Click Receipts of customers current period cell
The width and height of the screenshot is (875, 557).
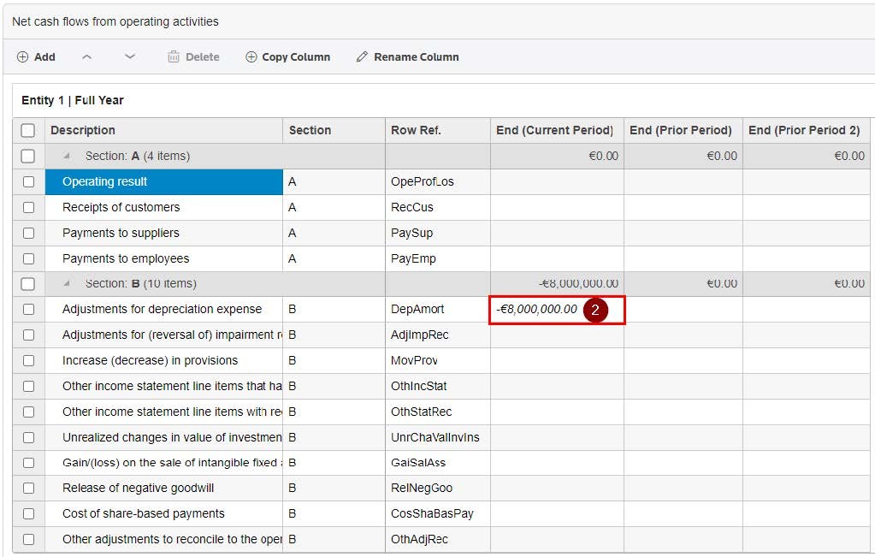(556, 207)
